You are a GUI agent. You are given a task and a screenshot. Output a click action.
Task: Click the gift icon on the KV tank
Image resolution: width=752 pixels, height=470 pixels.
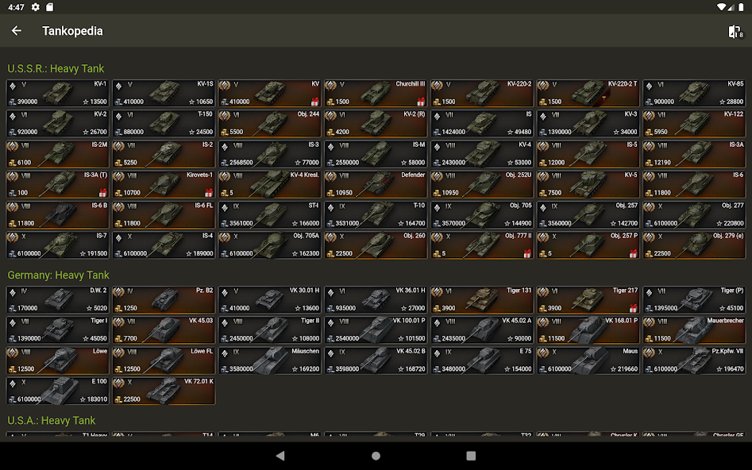click(314, 102)
